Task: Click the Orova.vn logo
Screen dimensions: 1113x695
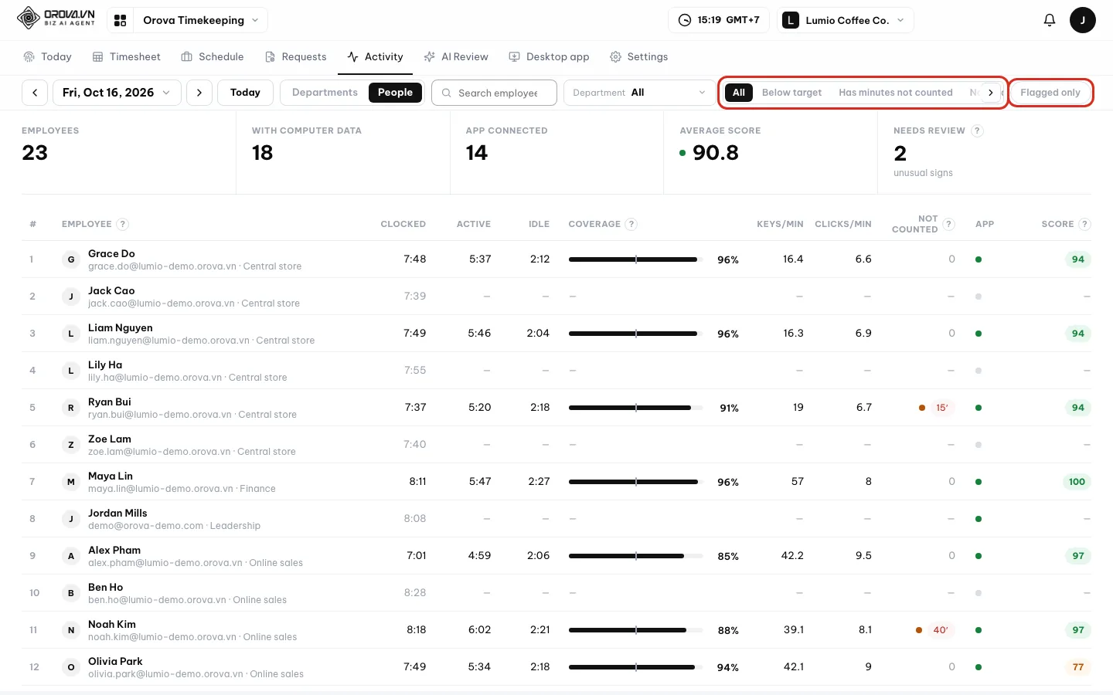Action: click(56, 18)
